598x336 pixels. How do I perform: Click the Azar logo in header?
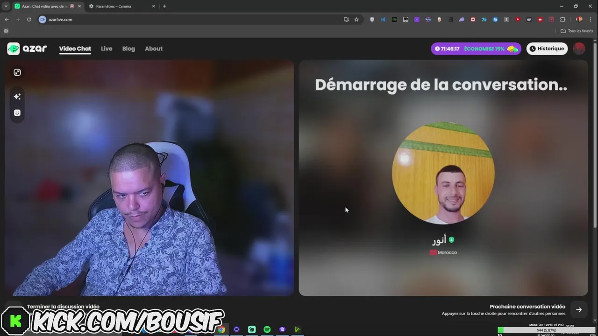[x=27, y=49]
